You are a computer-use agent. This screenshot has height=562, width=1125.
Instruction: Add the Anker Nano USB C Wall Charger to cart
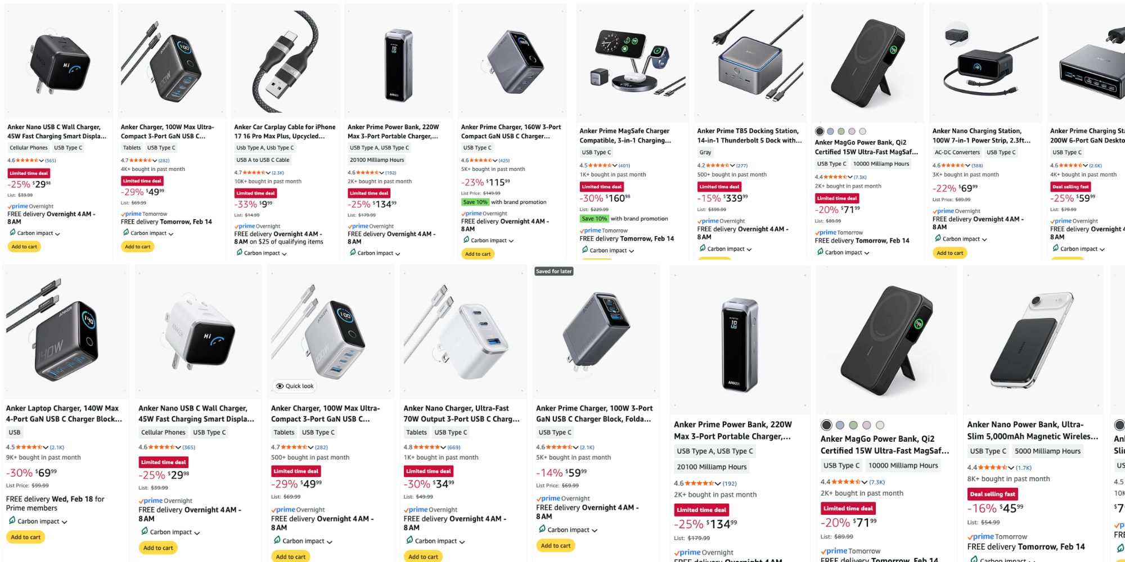(x=24, y=246)
